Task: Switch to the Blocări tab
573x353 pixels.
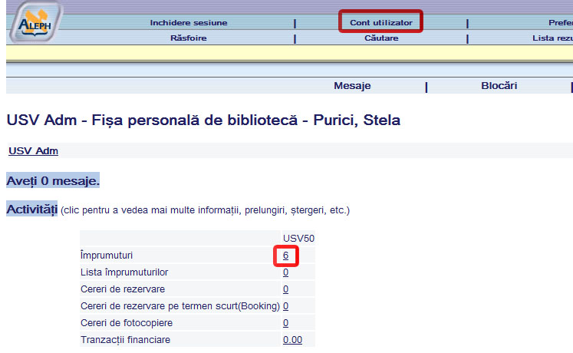Action: [499, 86]
